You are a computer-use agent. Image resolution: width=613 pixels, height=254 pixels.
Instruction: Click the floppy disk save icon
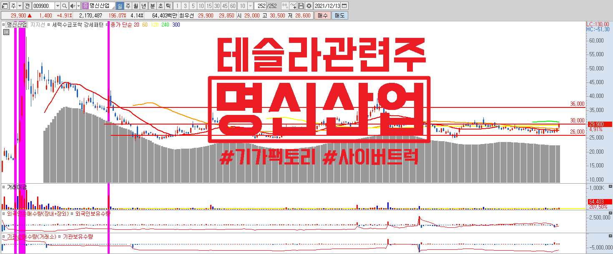pos(301,6)
